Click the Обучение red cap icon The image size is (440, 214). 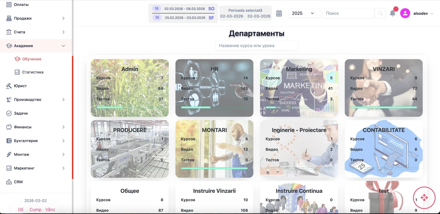click(x=17, y=59)
